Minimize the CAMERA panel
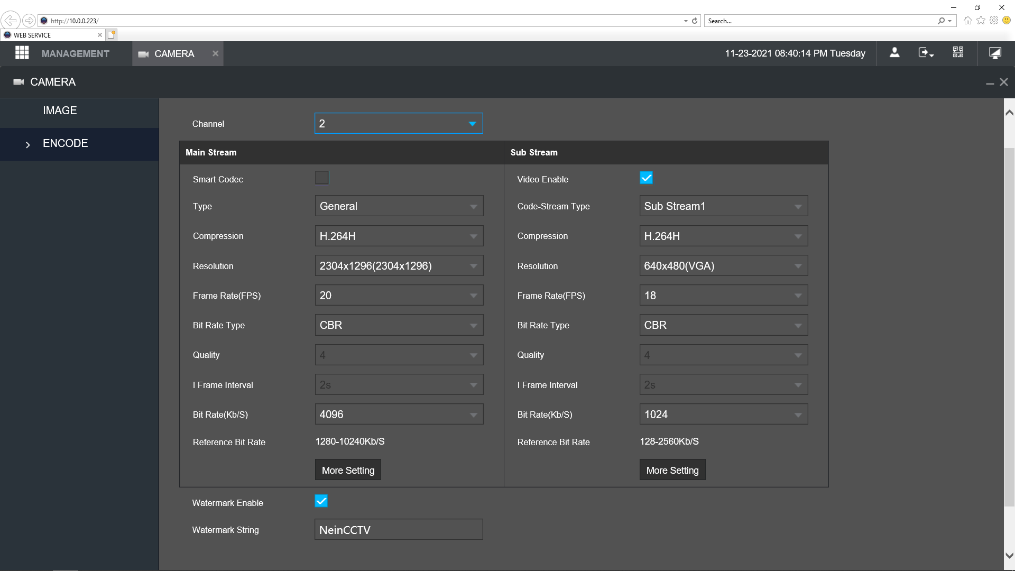This screenshot has height=571, width=1015. 990,83
